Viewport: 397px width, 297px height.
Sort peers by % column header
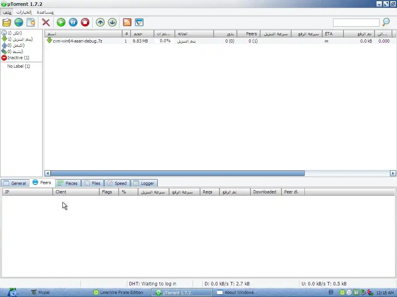pos(128,192)
